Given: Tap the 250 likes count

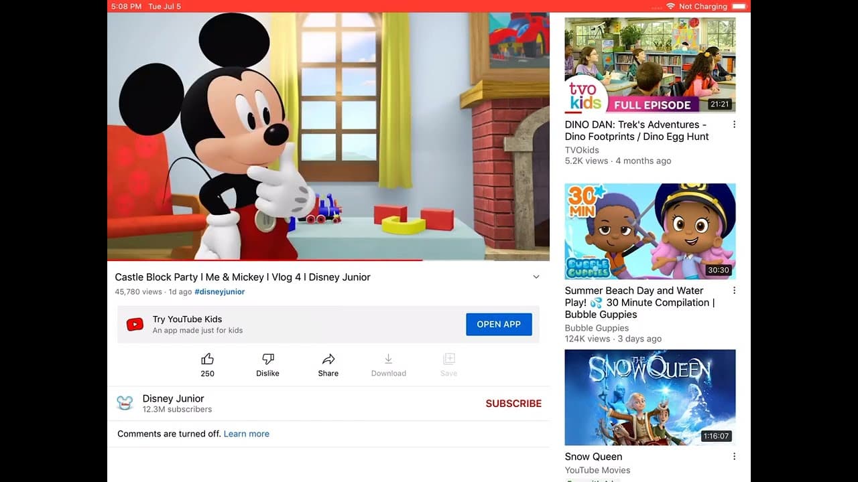Looking at the screenshot, I should (208, 374).
